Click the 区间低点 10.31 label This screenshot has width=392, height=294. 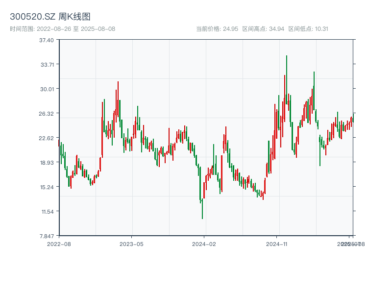tap(308, 29)
